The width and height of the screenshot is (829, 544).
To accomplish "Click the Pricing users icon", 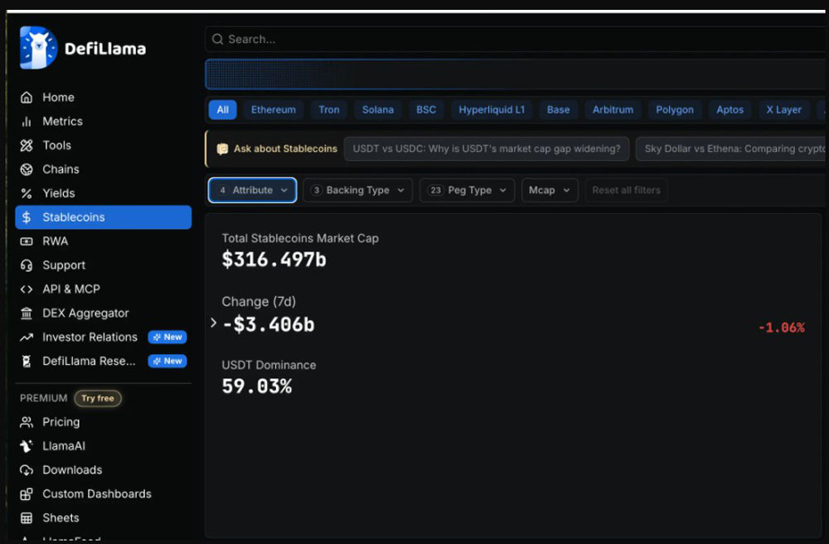I will click(x=27, y=422).
